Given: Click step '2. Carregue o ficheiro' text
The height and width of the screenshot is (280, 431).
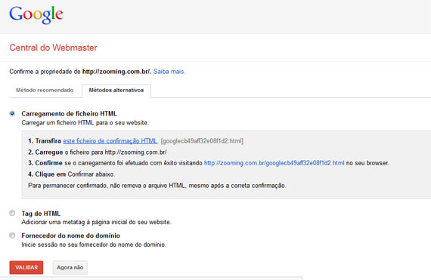Looking at the screenshot, I should click(98, 152).
